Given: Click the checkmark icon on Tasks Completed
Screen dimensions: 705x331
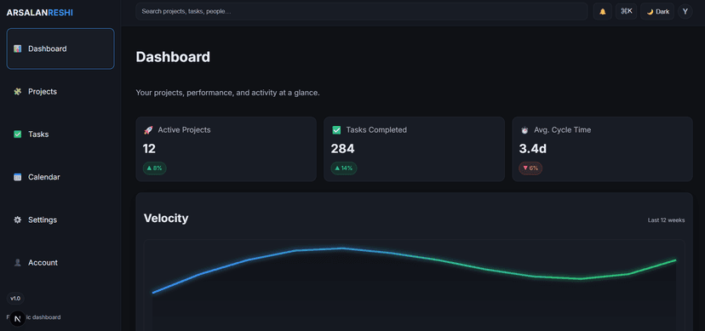Looking at the screenshot, I should tap(336, 130).
